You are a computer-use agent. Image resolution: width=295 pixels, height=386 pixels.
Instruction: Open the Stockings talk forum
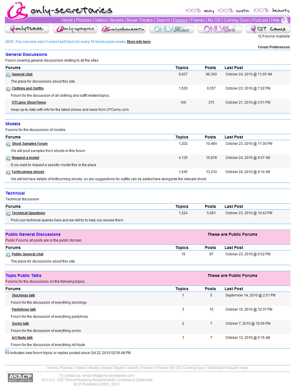[x=24, y=295]
